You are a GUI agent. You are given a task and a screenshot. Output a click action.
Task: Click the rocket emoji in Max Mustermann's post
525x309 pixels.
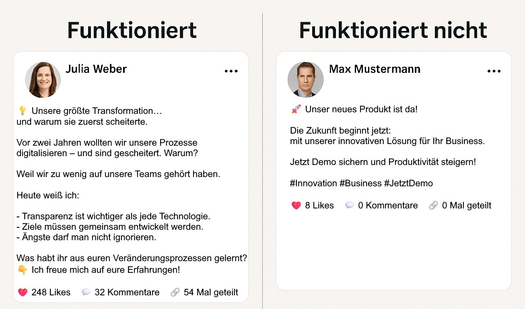point(296,109)
